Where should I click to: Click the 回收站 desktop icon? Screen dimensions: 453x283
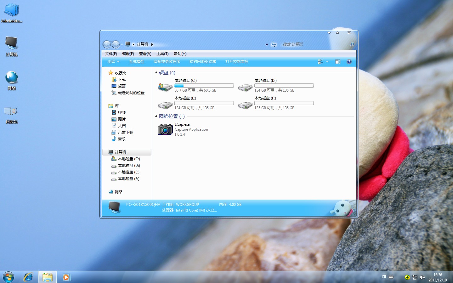(x=12, y=115)
